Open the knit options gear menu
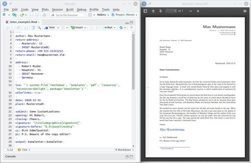This screenshot has height=163, width=251. point(63,27)
